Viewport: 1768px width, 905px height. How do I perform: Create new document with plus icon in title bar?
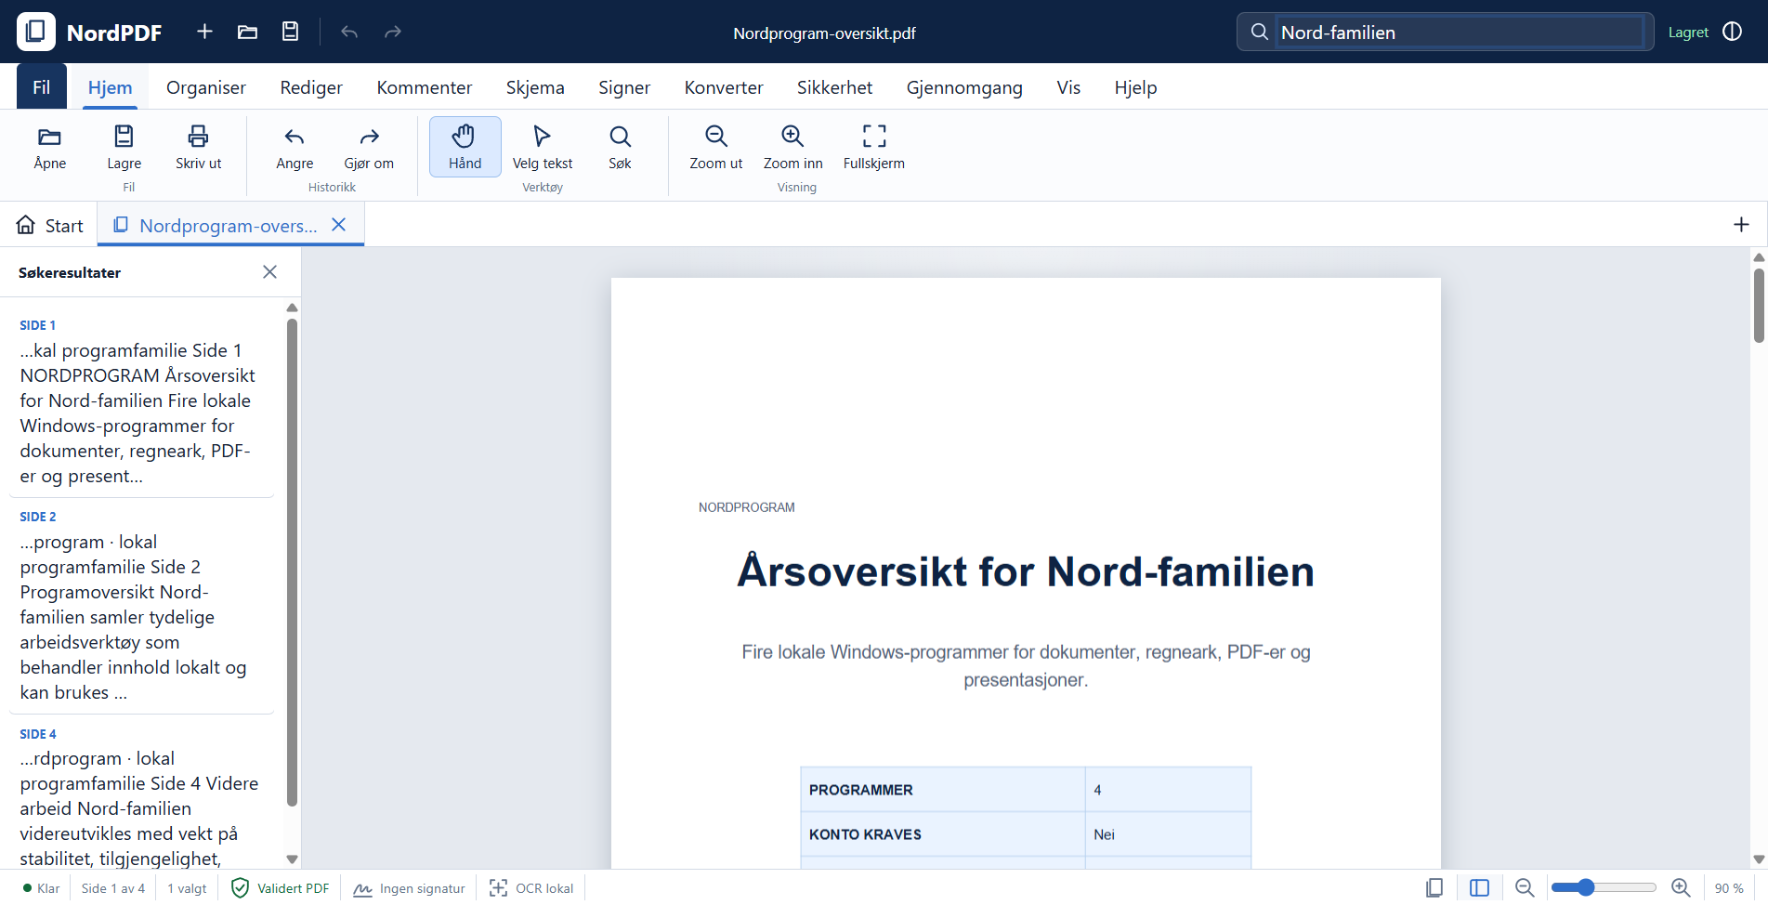pos(205,32)
